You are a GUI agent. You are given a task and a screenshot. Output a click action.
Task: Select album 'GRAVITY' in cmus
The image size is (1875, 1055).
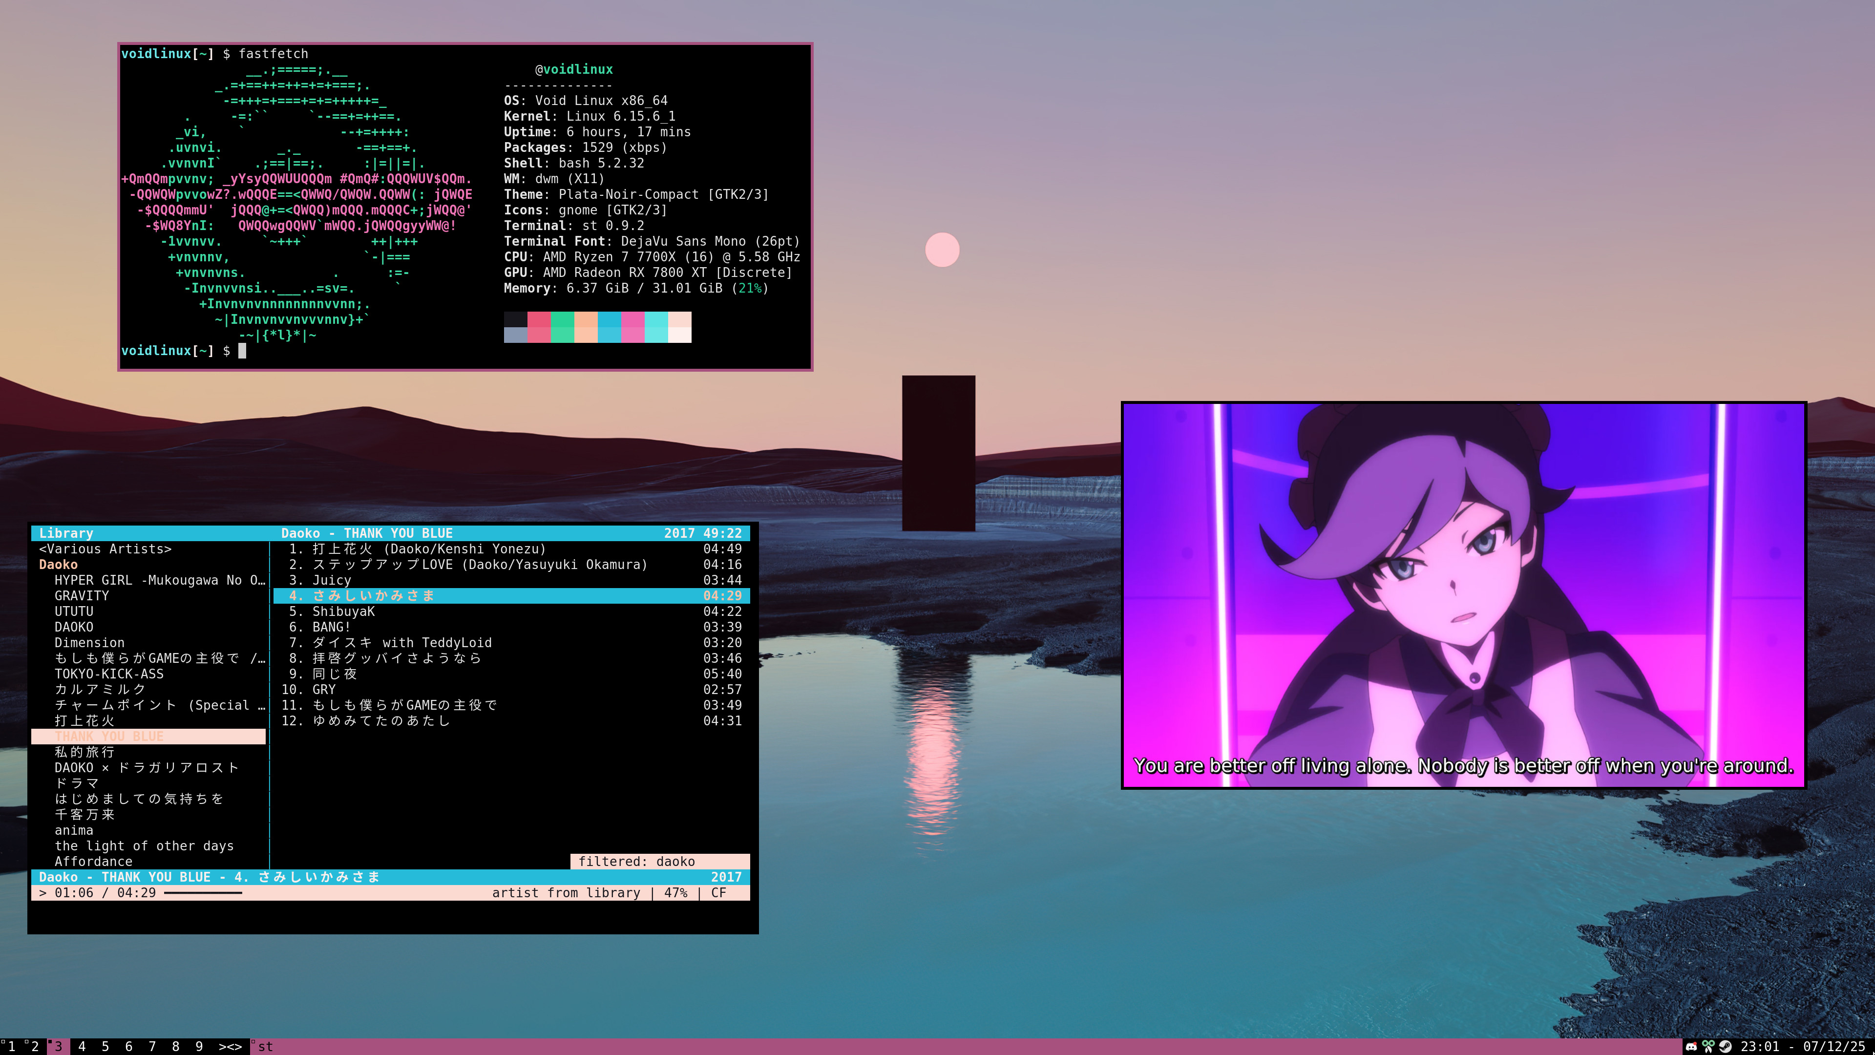pos(82,595)
